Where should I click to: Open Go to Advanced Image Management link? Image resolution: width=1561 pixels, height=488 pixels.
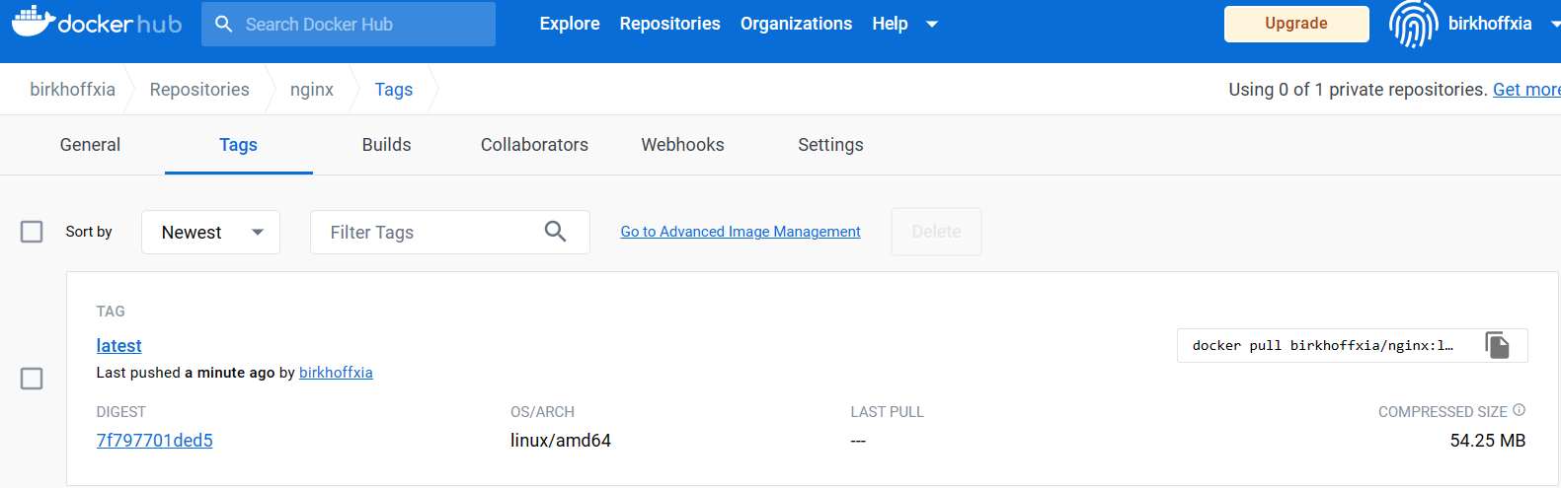pyautogui.click(x=741, y=232)
